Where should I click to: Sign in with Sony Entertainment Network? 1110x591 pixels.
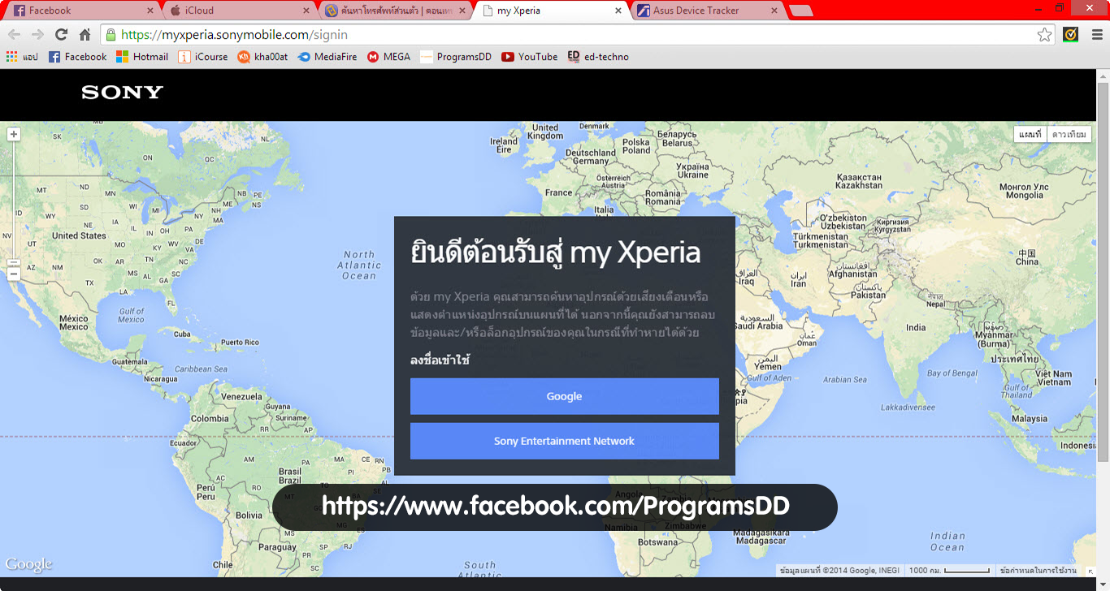564,441
